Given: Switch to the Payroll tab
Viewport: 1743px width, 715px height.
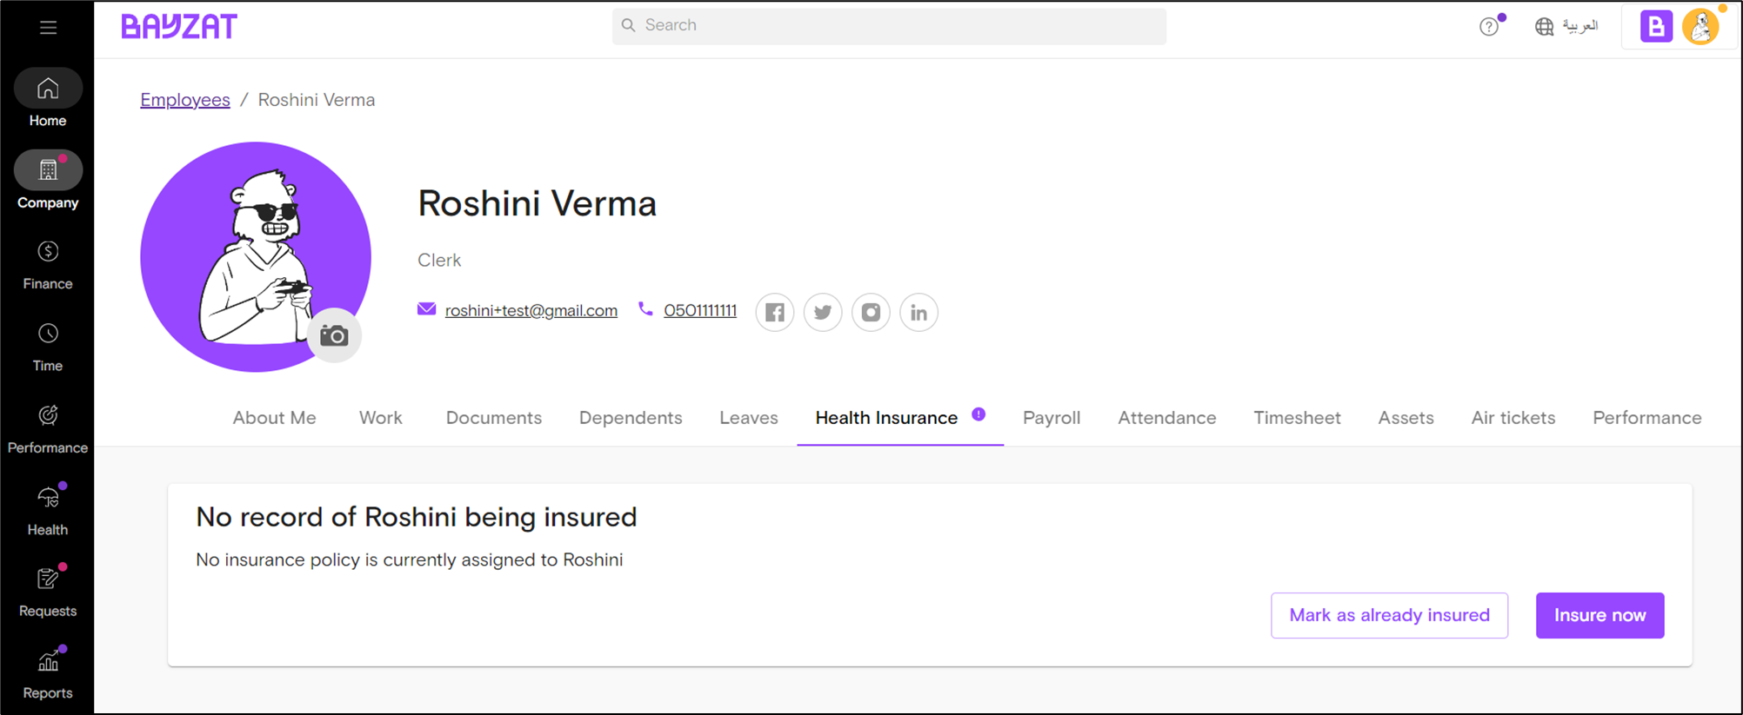Looking at the screenshot, I should point(1052,418).
